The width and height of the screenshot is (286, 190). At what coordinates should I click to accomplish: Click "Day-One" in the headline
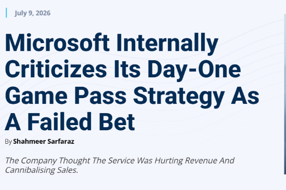pyautogui.click(x=194, y=71)
